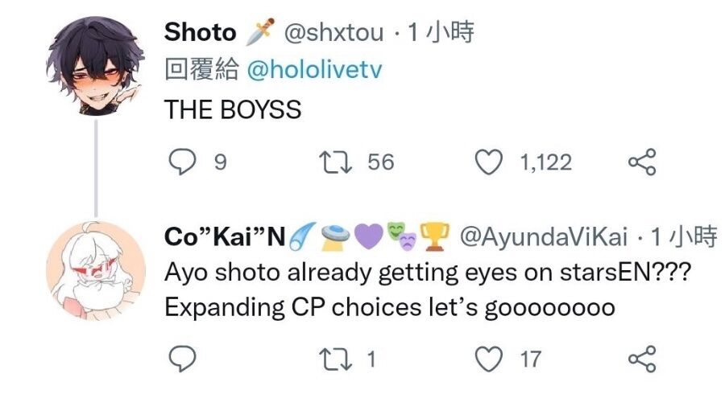Open Co"Kai"N's avatar image
Viewport: 725px width, 394px height.
[96, 270]
